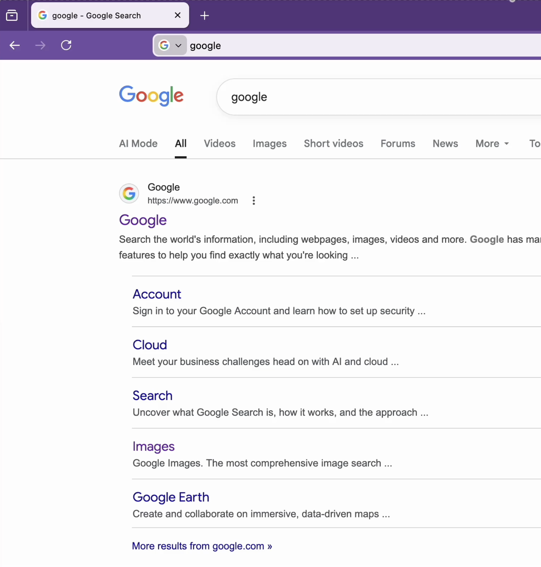This screenshot has height=567, width=541.
Task: Open a new tab with plus icon
Action: pos(205,15)
